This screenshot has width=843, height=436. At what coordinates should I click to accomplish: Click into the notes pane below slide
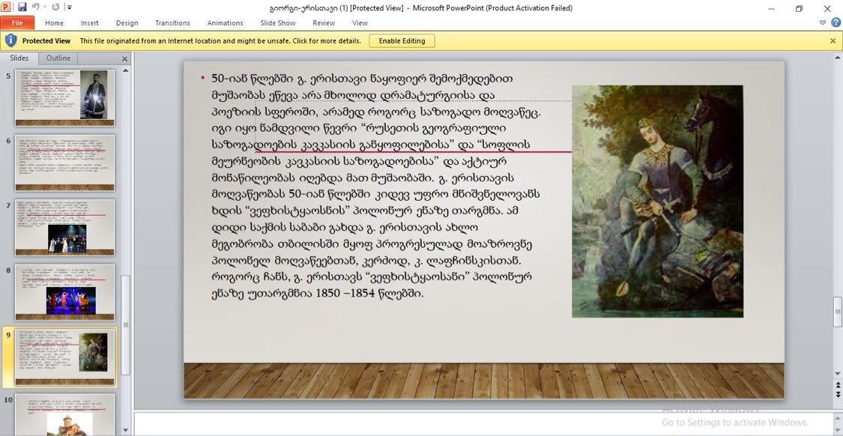point(482,423)
